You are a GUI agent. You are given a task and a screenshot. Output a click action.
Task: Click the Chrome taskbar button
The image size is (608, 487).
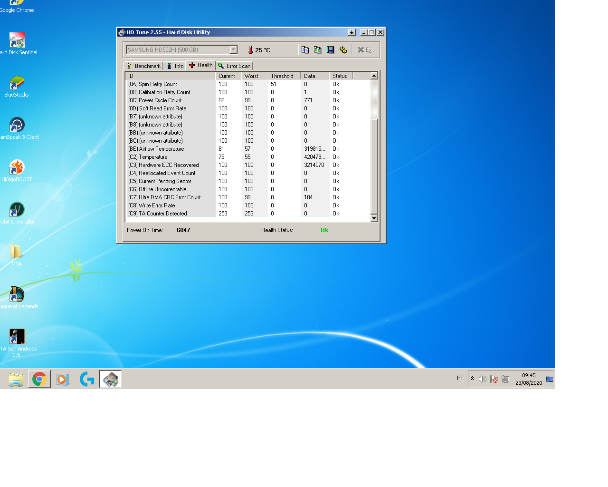(x=39, y=379)
